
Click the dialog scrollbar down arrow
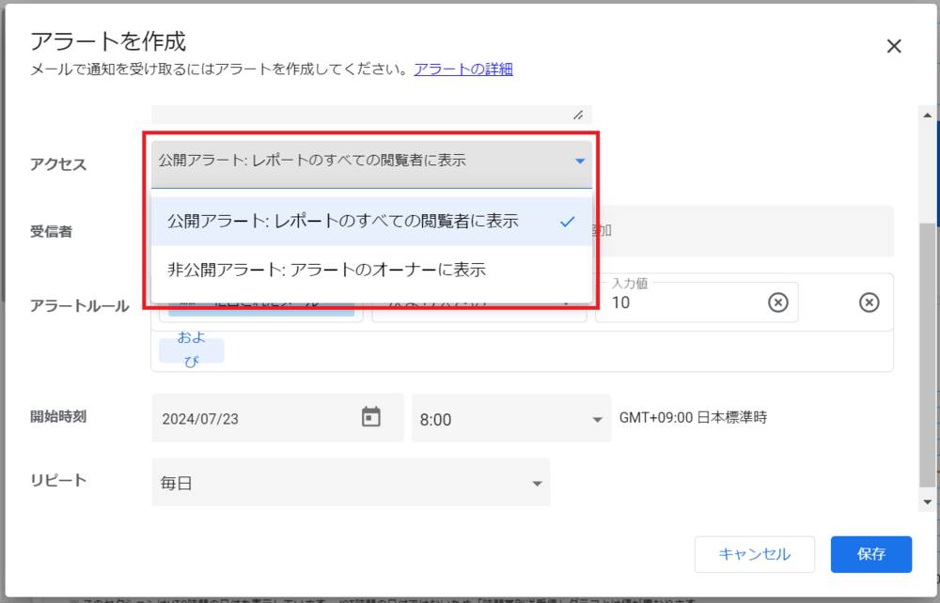click(928, 502)
